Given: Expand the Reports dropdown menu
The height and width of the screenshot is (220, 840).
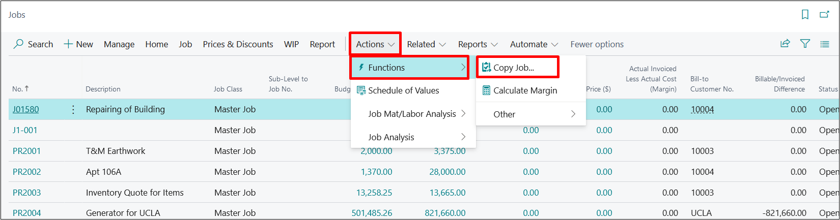Looking at the screenshot, I should [x=478, y=44].
